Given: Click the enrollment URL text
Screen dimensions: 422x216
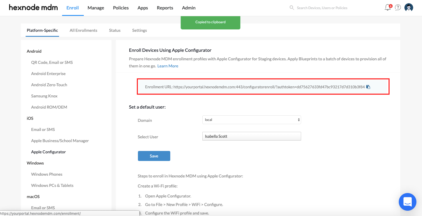Looking at the screenshot, I should tap(255, 87).
